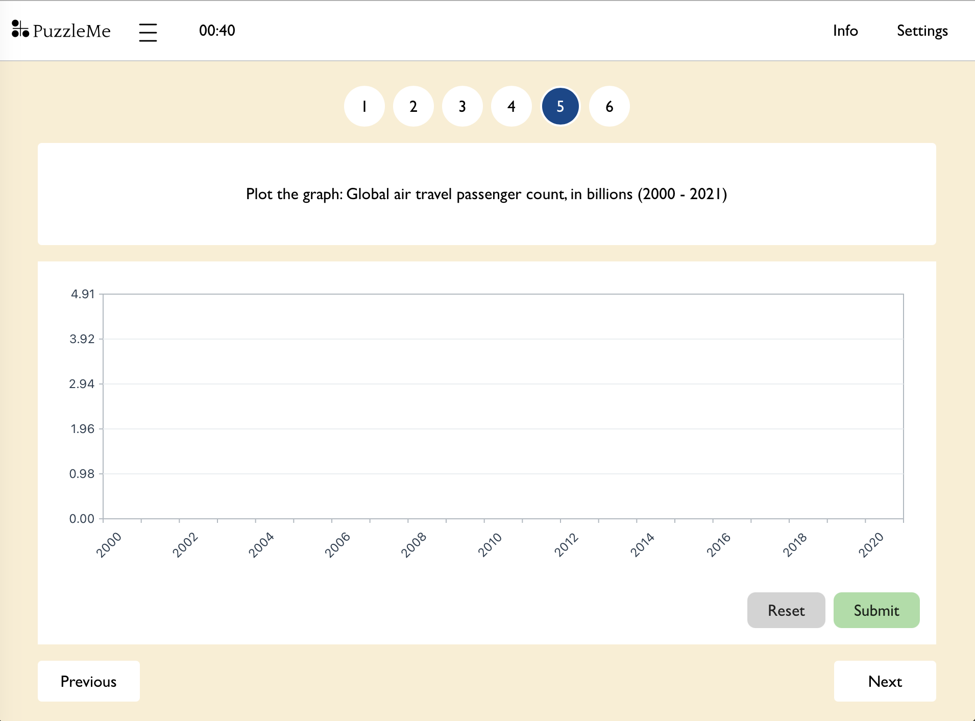Image resolution: width=975 pixels, height=721 pixels.
Task: Switch to puzzle number 2
Action: tap(413, 106)
